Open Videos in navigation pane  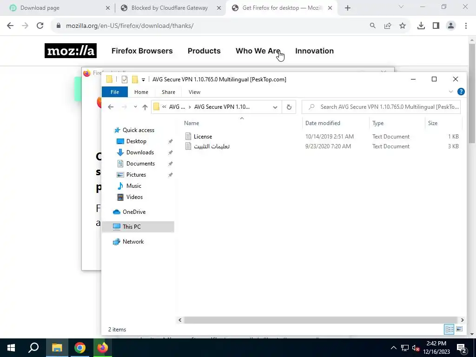(134, 197)
